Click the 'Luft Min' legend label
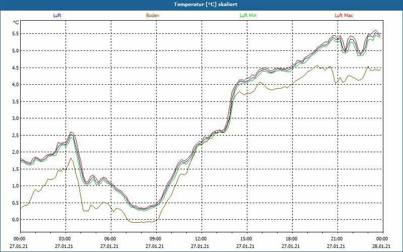 pos(248,16)
